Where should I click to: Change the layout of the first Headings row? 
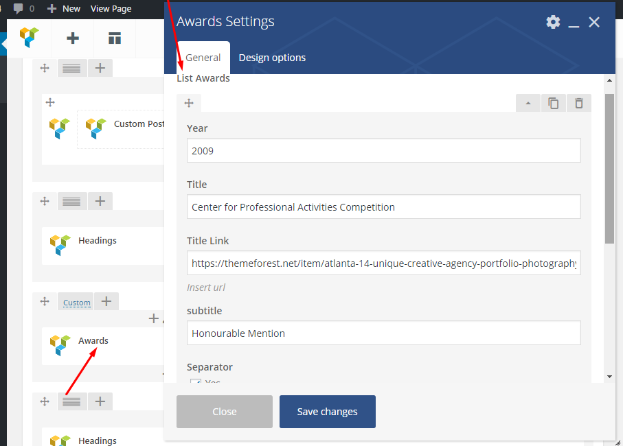tap(71, 201)
